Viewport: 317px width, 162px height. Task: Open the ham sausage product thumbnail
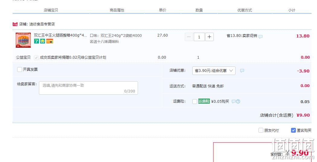23,40
